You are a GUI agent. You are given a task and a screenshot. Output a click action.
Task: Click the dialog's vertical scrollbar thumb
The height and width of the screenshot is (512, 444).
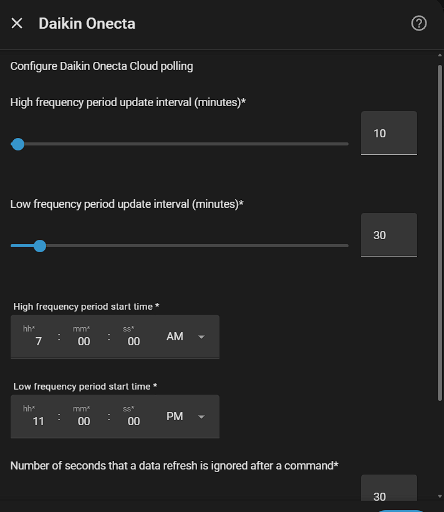440,232
